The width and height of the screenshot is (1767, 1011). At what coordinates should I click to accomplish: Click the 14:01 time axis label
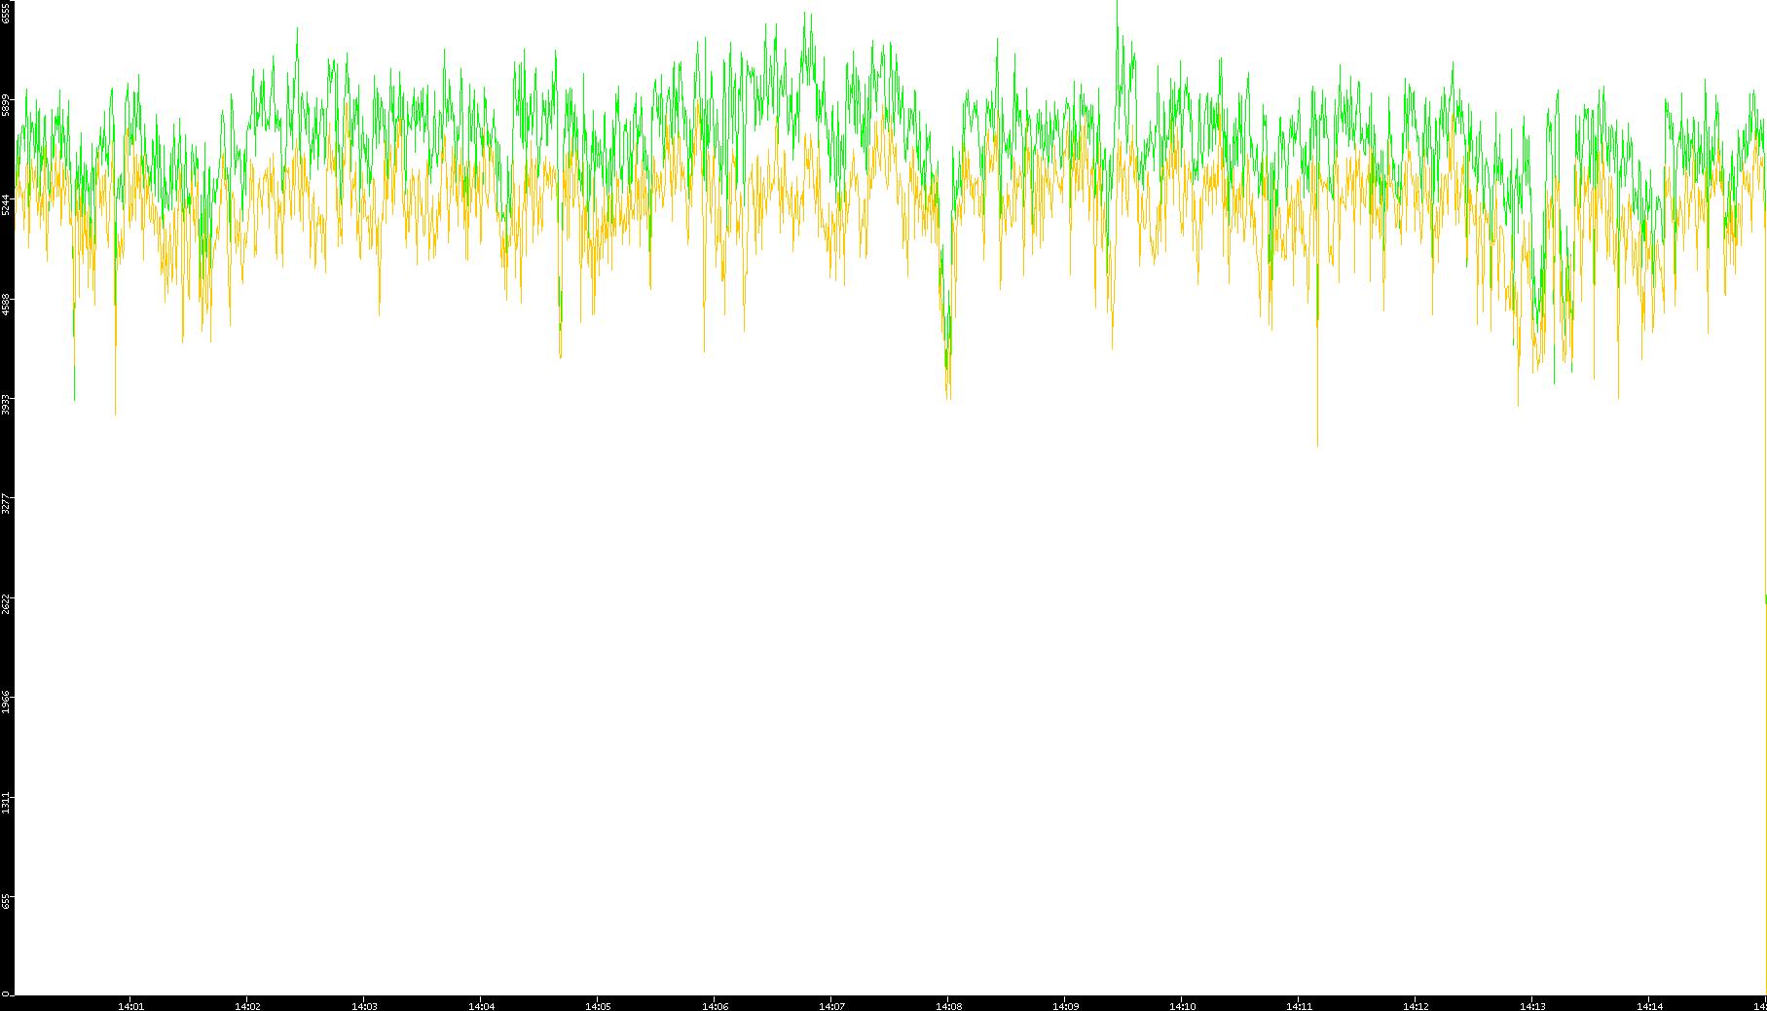click(130, 1006)
